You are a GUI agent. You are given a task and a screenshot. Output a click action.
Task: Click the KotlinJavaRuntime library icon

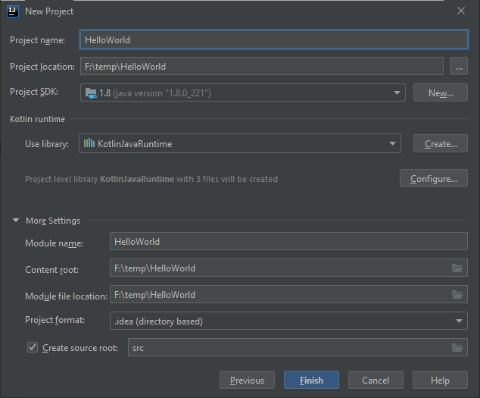(x=89, y=143)
